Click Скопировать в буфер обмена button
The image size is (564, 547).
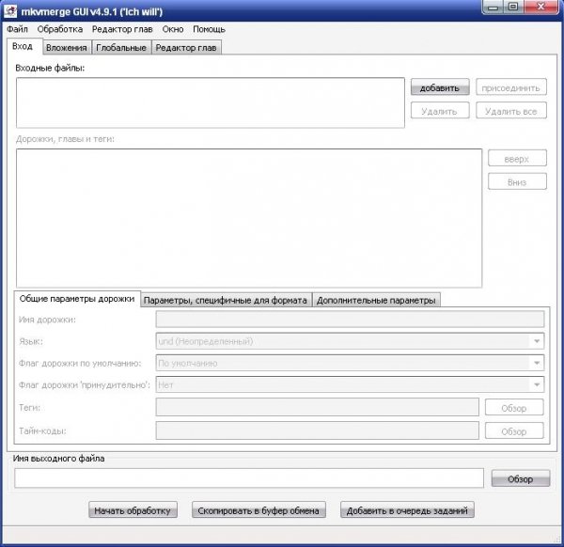coord(258,510)
